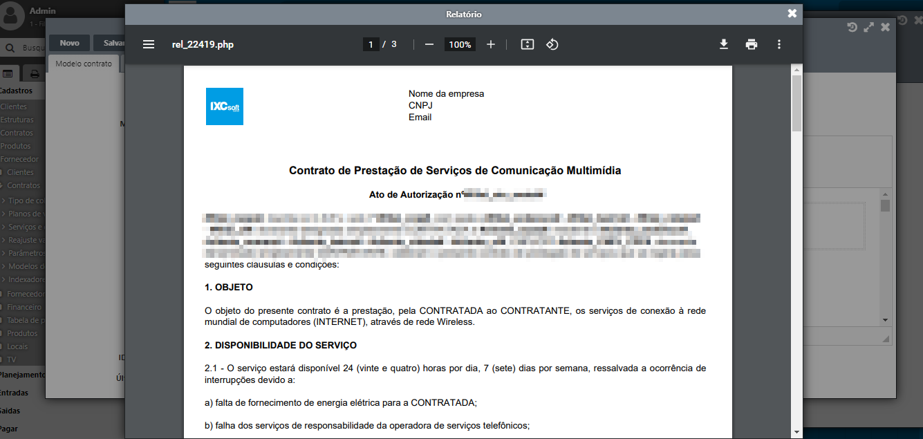Click the file name rel_22419.php

pos(203,44)
